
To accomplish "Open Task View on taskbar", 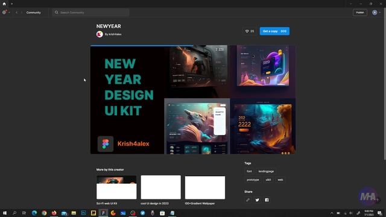I will [24, 213].
